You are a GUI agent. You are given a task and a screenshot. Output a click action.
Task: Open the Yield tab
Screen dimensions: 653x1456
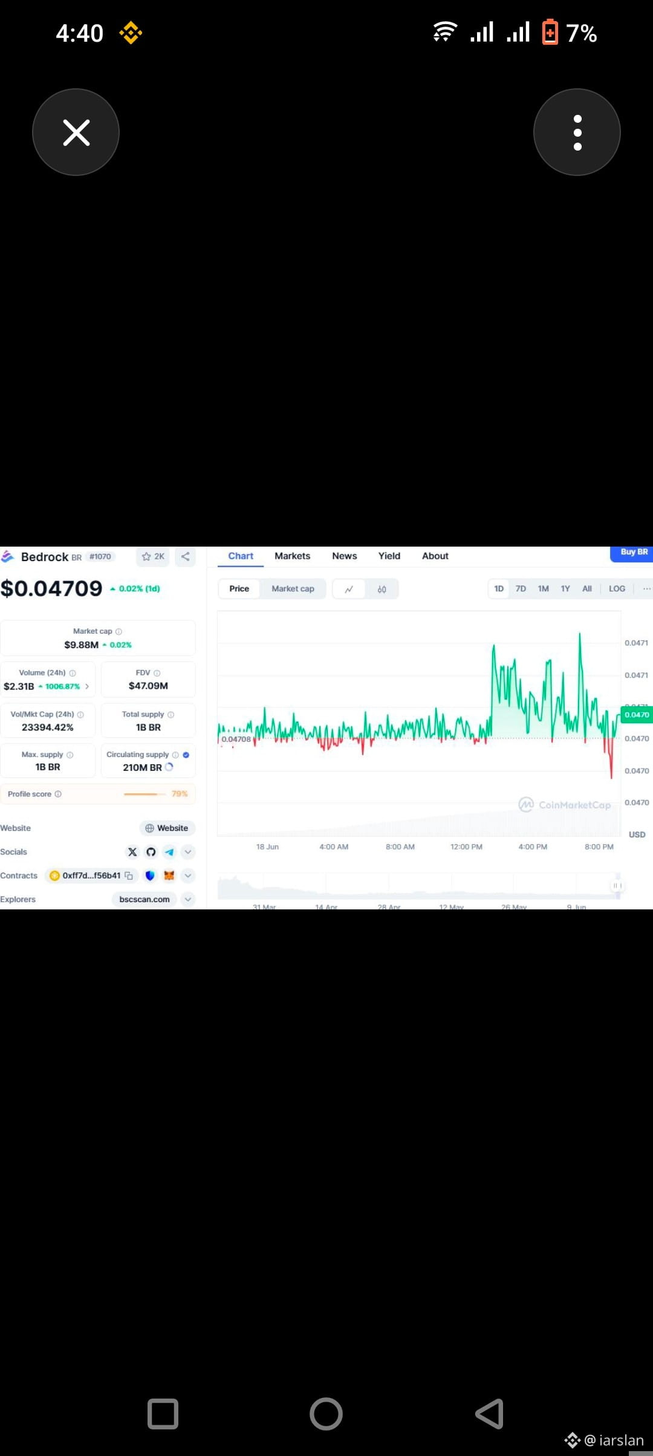click(x=389, y=556)
